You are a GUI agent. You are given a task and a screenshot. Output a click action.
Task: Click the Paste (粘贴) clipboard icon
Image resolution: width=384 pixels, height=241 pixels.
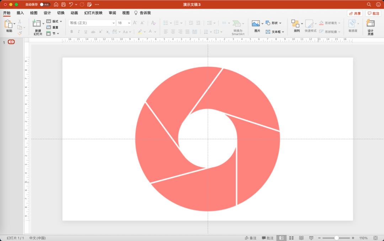click(x=8, y=24)
